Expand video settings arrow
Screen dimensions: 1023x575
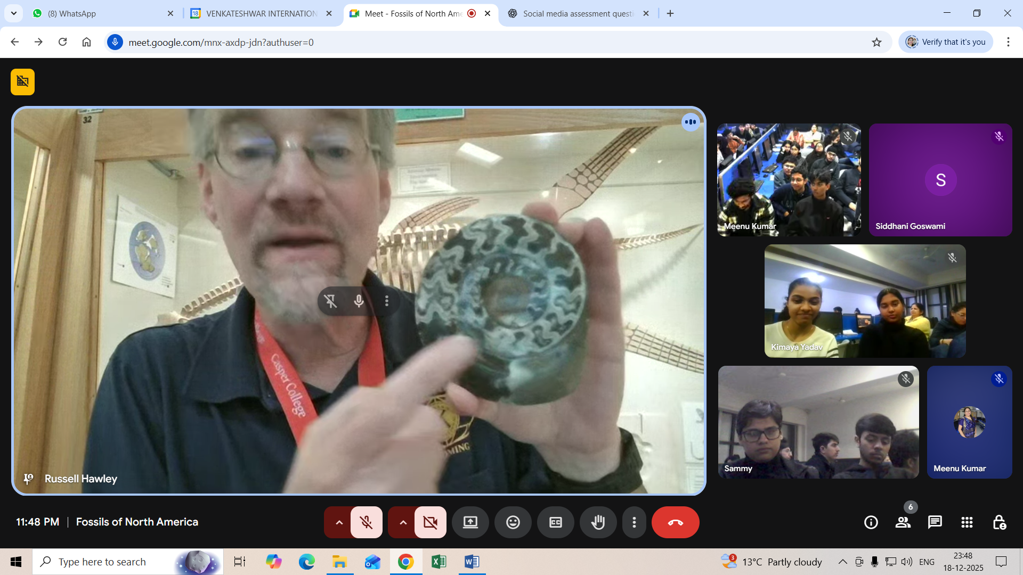(403, 522)
